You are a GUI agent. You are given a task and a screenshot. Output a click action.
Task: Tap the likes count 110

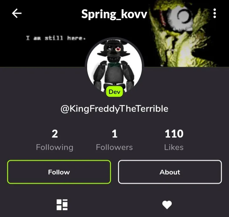click(174, 134)
